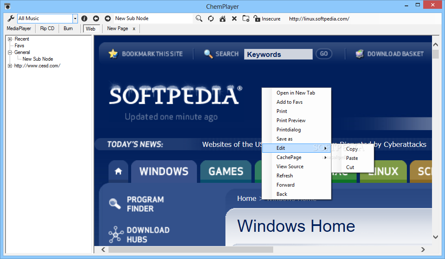Open the wrench settings icon

point(11,18)
